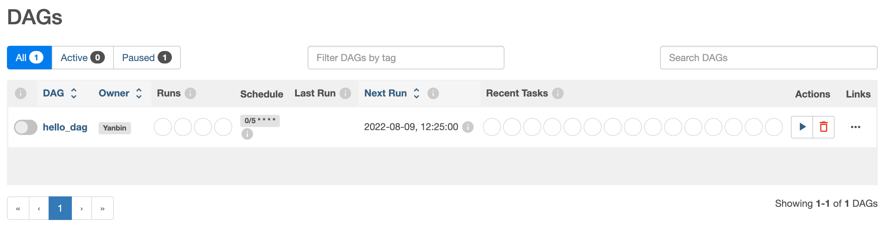886x229 pixels.
Task: Delete hello_dag with the red trash icon
Action: (x=823, y=127)
